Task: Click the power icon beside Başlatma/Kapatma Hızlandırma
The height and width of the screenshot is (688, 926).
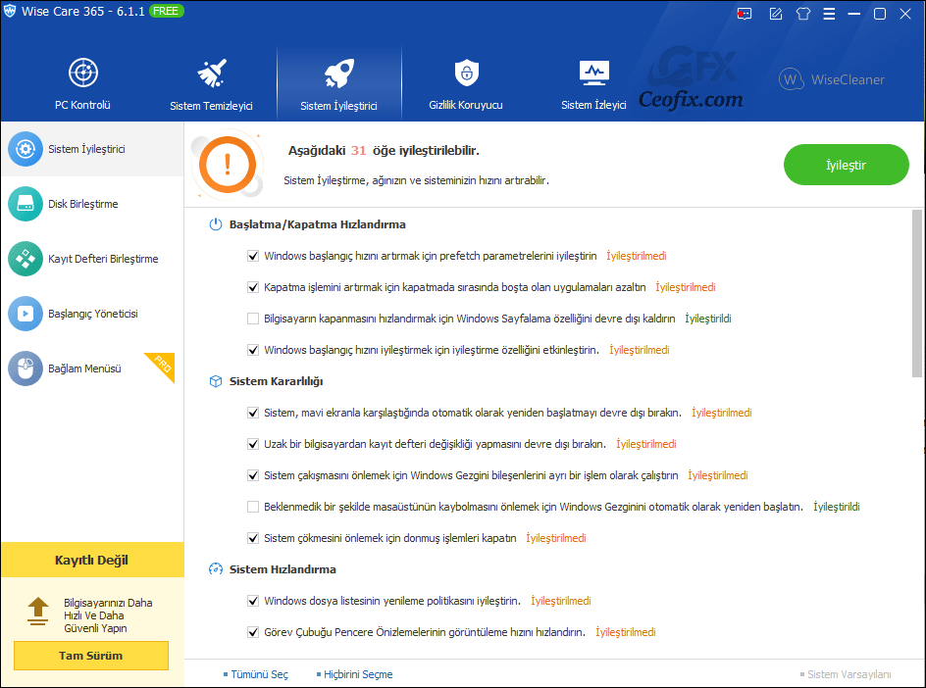Action: click(216, 224)
